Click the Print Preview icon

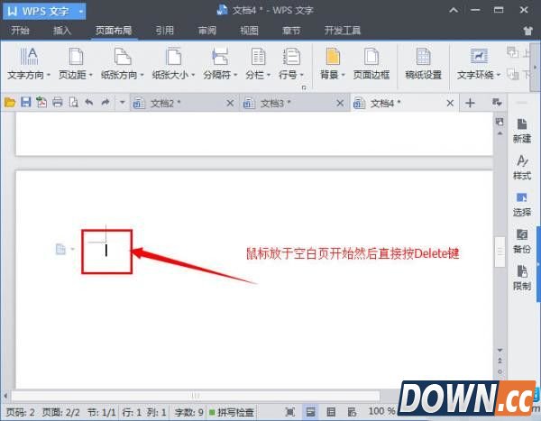pos(74,103)
